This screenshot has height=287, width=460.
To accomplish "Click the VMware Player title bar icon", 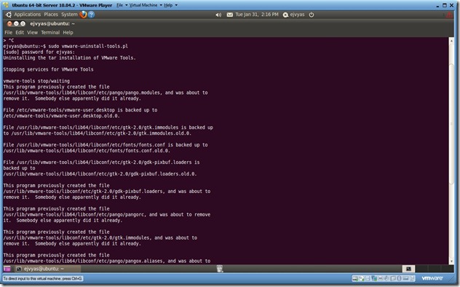I will [6, 5].
